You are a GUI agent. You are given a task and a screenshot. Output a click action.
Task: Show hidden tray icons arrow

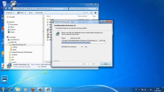pos(139,90)
